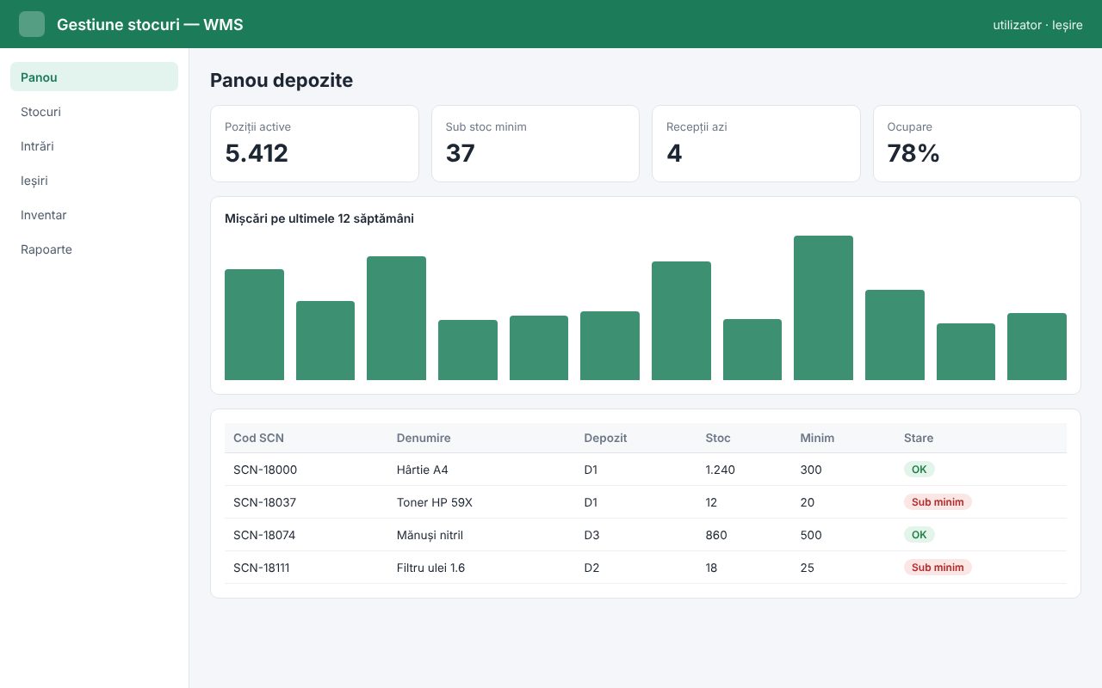The width and height of the screenshot is (1102, 688).
Task: Click the WMS logo square in header
Action: click(32, 24)
